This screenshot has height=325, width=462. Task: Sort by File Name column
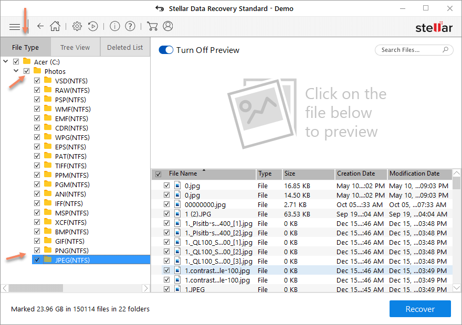(x=204, y=174)
